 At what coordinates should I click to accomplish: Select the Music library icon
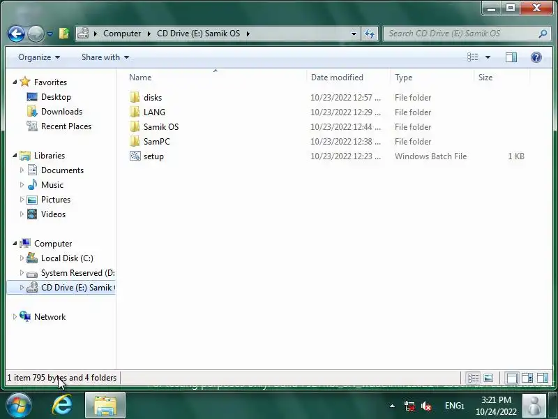(32, 184)
